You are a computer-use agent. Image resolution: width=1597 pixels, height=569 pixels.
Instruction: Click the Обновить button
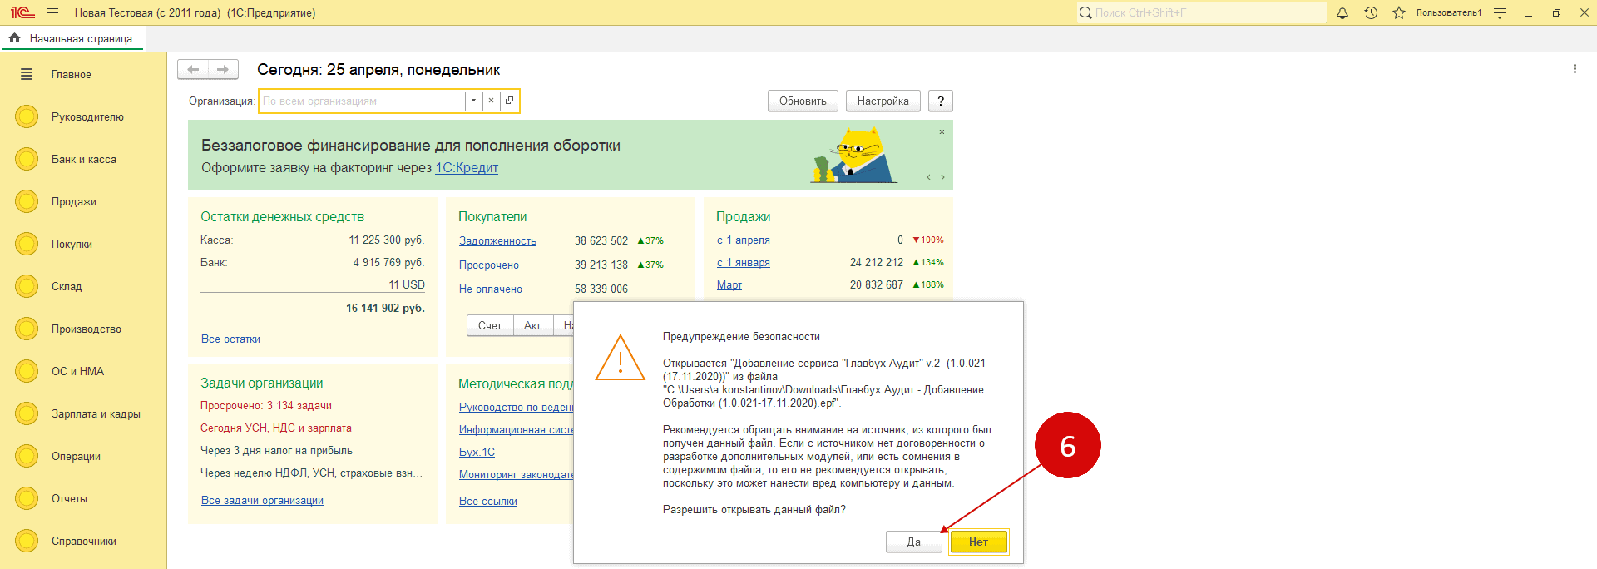pos(802,101)
